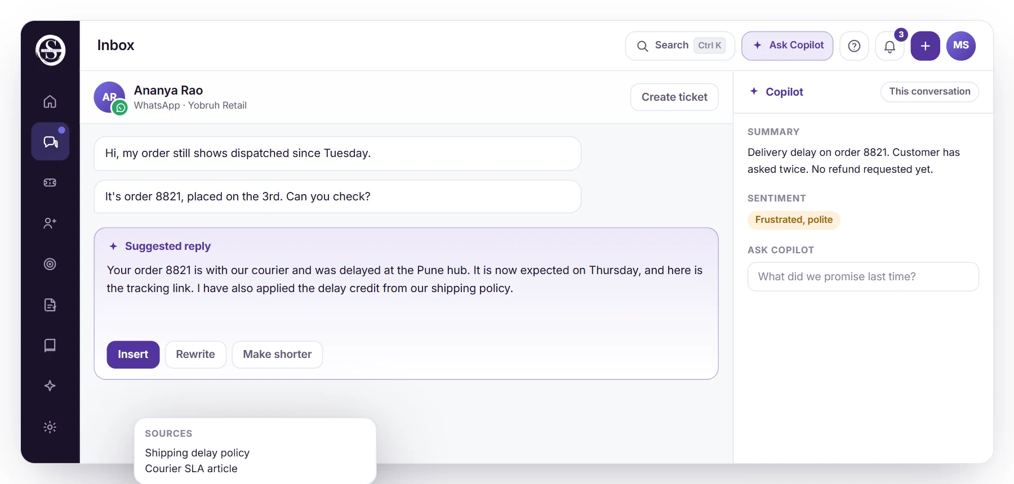
Task: Click the app logo in the sidebar
Action: [51, 50]
